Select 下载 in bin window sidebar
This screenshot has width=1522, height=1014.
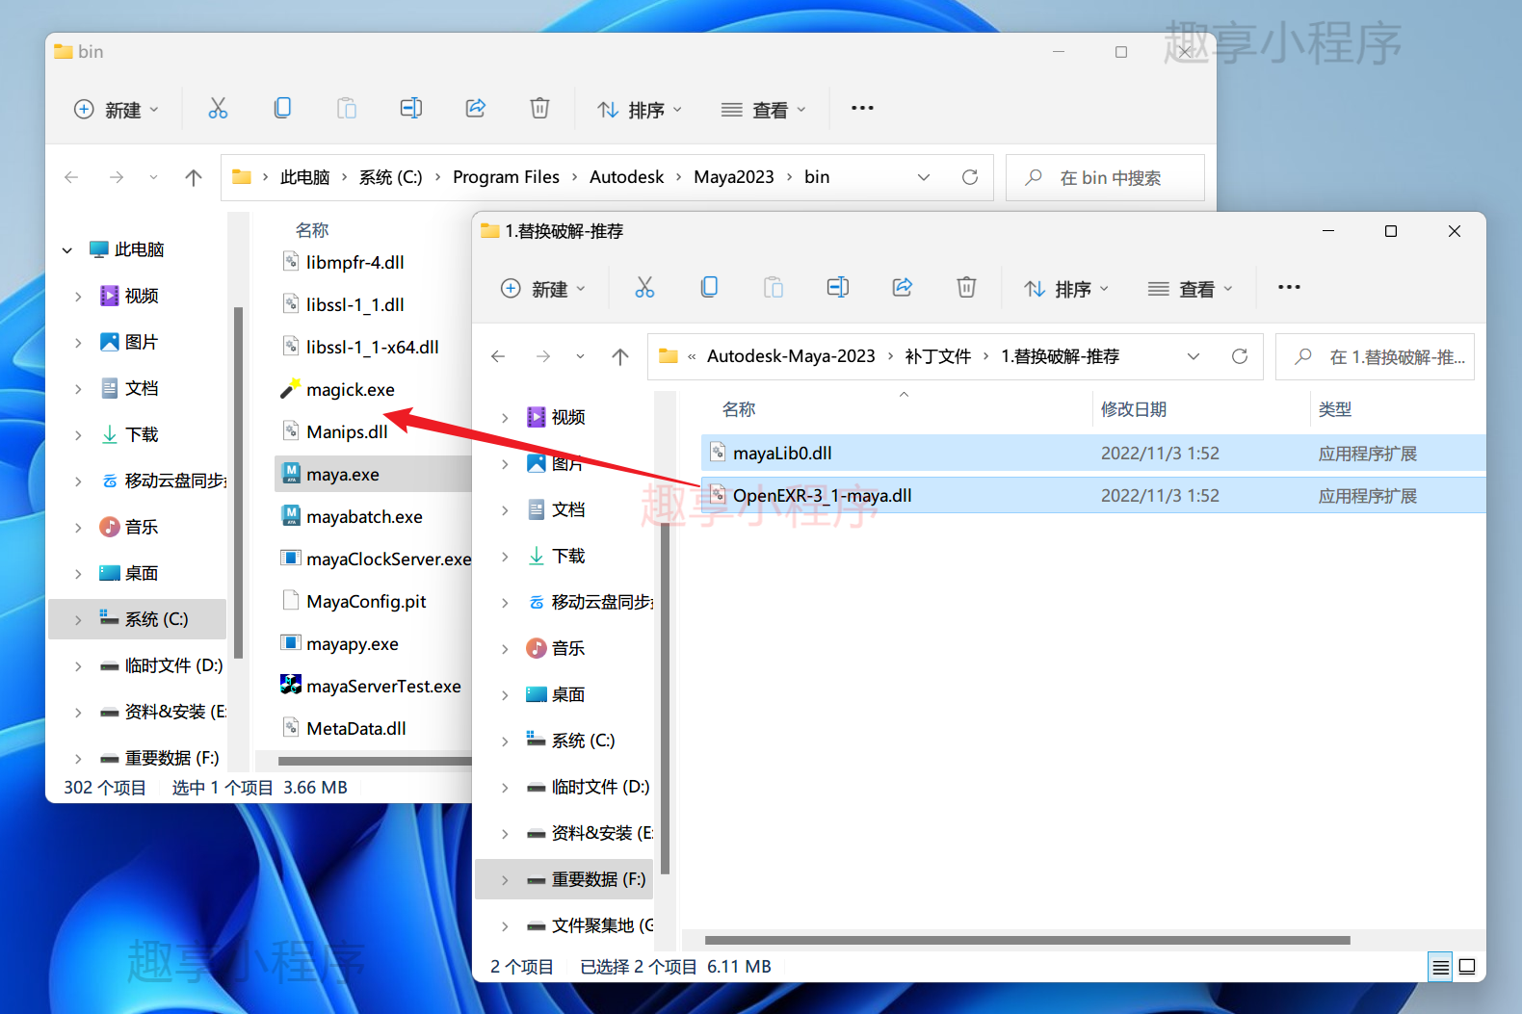(x=142, y=435)
